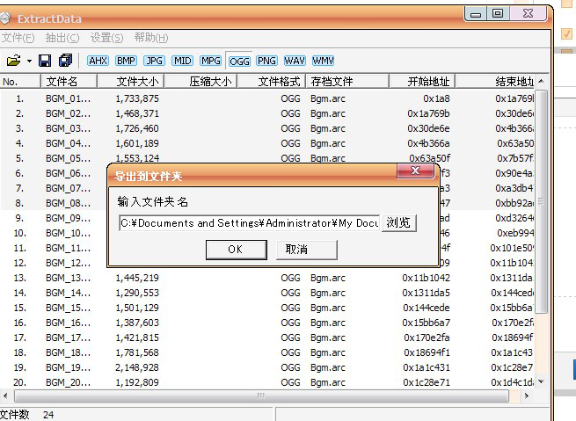Screen dimensions: 576x421
Task: Open the 设置(S) menu
Action: point(106,38)
